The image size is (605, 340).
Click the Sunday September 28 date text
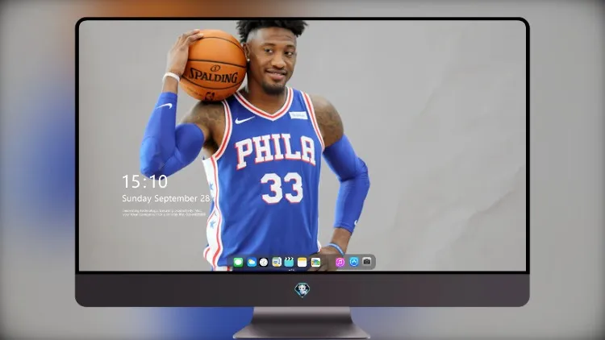click(x=166, y=198)
